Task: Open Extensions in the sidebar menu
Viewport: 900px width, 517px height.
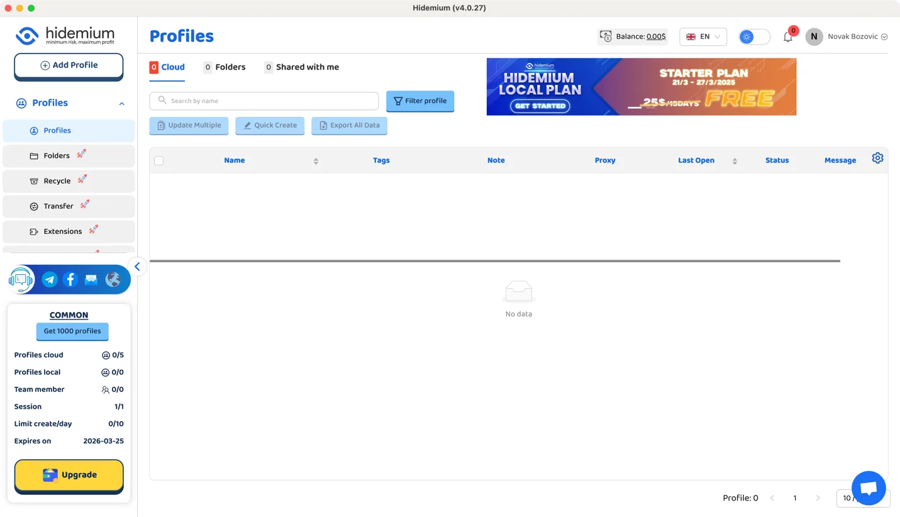Action: click(x=69, y=231)
